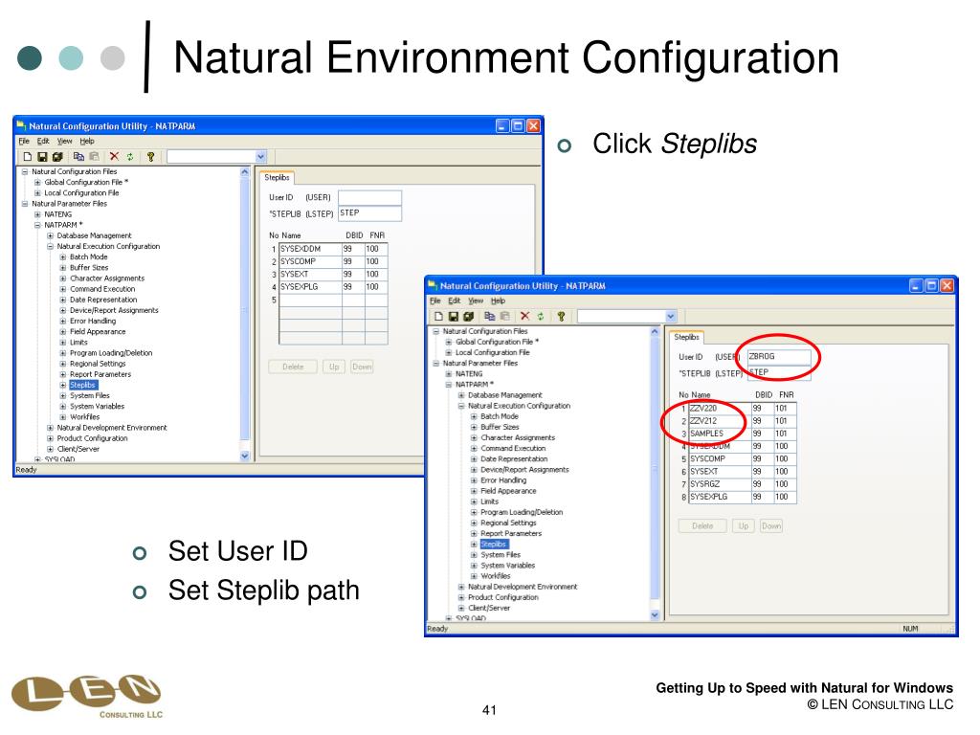Click the red X delete icon in lower-right window toolbar
Viewport: 980px width, 735px height.
[x=525, y=317]
